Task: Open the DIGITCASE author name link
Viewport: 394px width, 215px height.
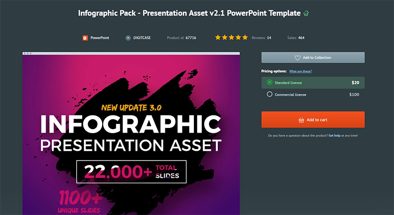Action: tap(142, 38)
